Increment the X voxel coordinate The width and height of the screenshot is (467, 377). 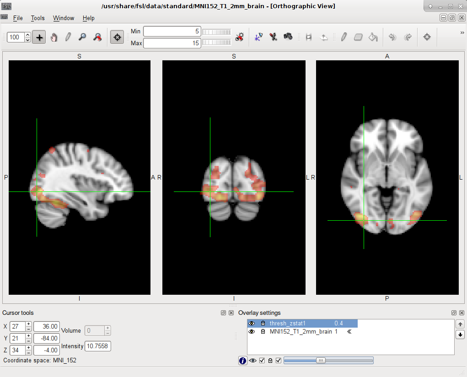pos(28,324)
